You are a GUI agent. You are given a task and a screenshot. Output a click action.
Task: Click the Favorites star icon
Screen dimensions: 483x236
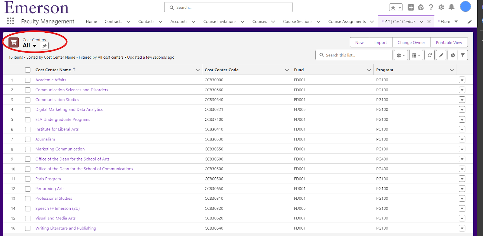pos(393,8)
